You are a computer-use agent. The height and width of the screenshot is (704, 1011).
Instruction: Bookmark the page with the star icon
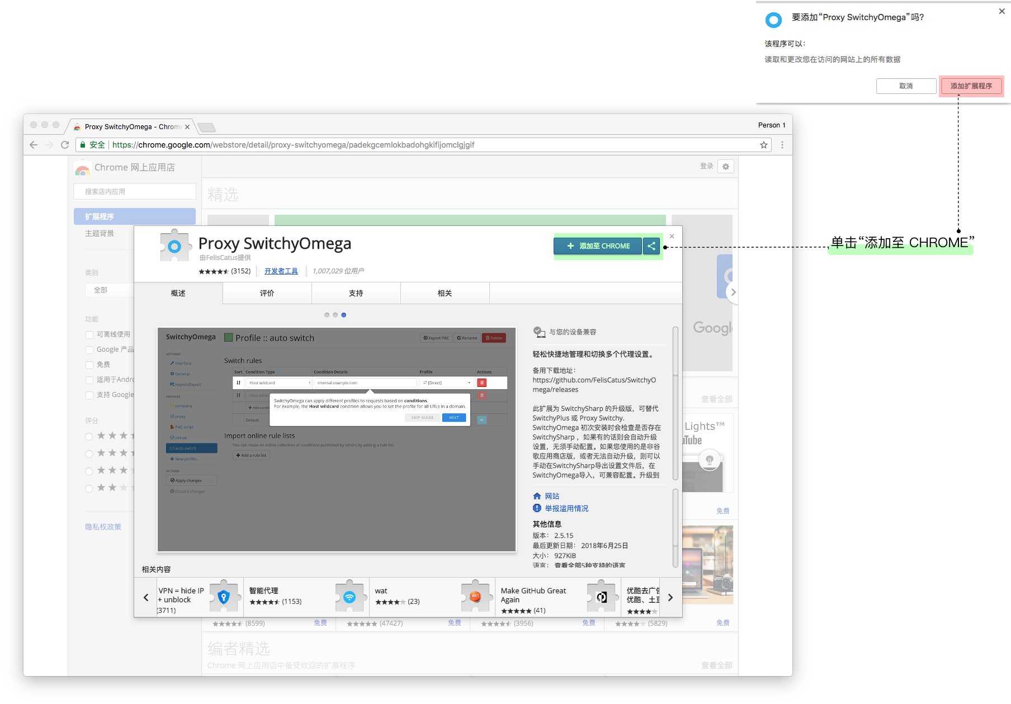(763, 145)
